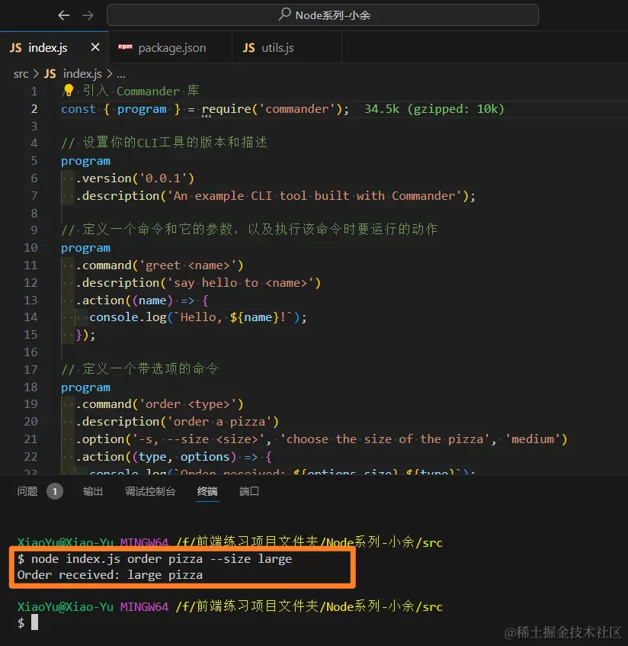Open the utils.js tab

pyautogui.click(x=287, y=47)
